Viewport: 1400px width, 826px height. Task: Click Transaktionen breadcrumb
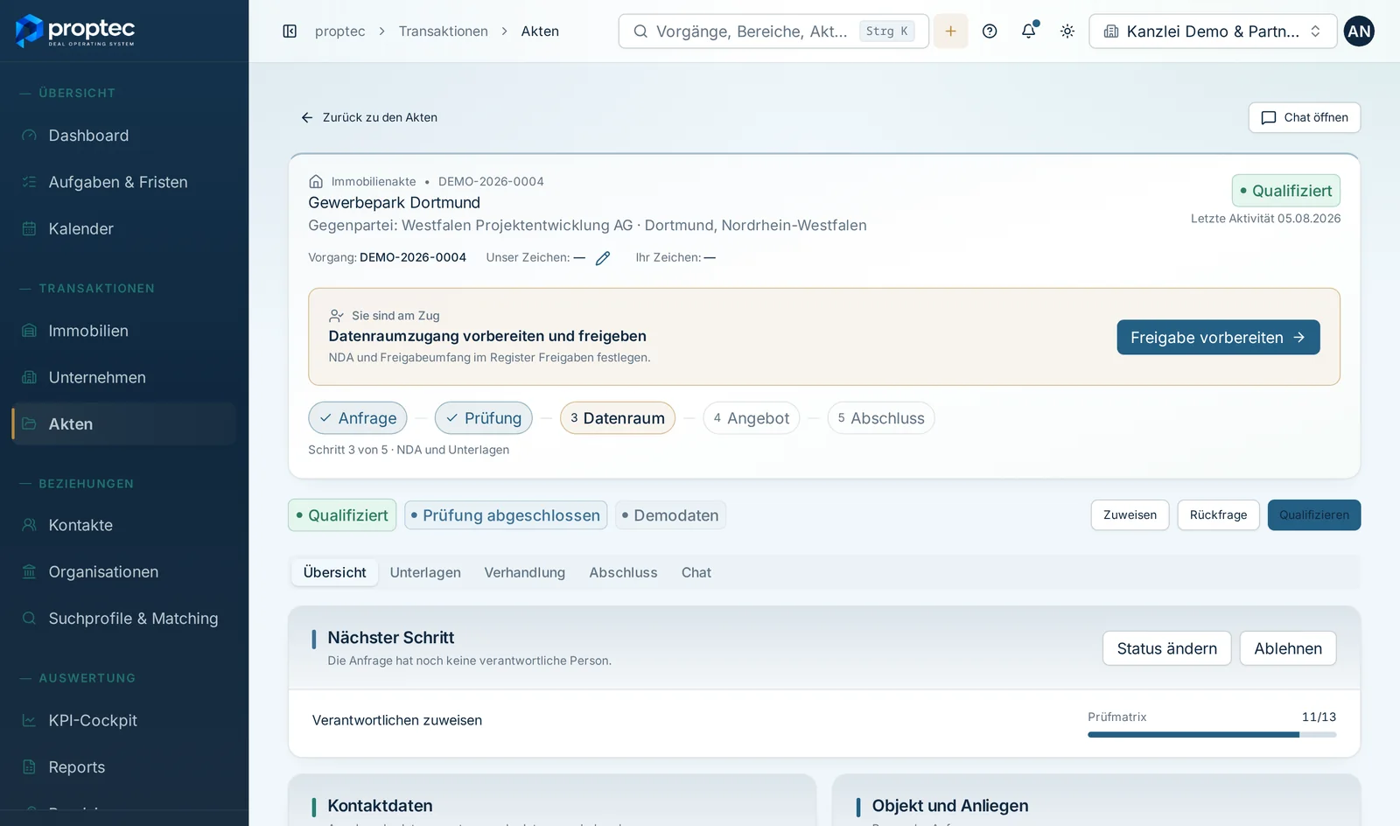(444, 31)
